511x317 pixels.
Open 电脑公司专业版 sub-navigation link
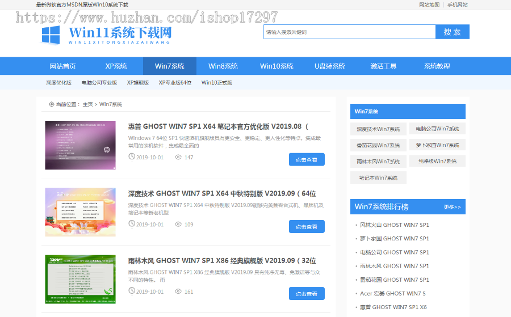pos(99,83)
